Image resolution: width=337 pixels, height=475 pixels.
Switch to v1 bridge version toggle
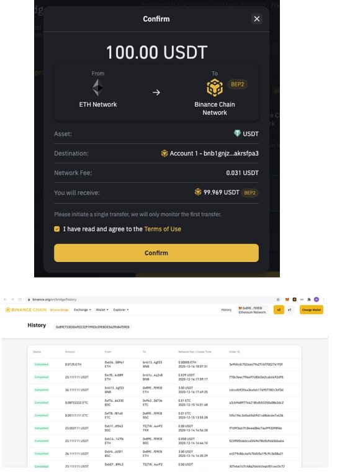(289, 310)
